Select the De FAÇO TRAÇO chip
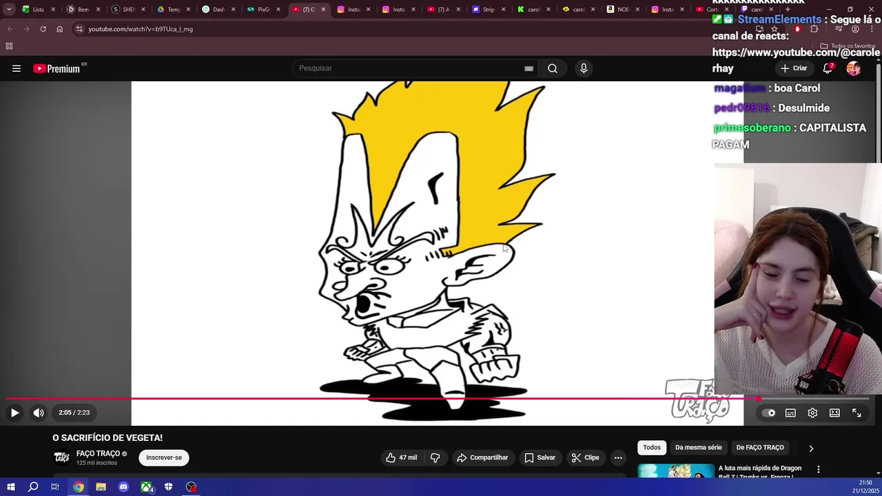Viewport: 882px width, 496px height. 760,448
